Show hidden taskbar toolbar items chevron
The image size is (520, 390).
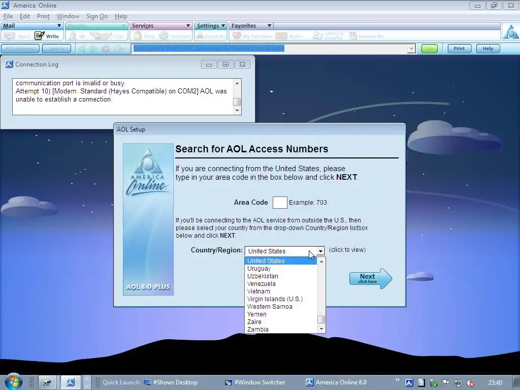point(397,379)
